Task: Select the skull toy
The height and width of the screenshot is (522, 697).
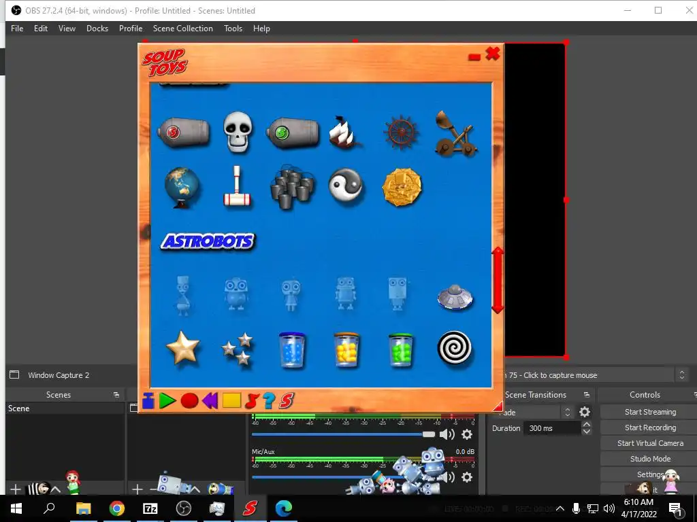Action: coord(238,132)
